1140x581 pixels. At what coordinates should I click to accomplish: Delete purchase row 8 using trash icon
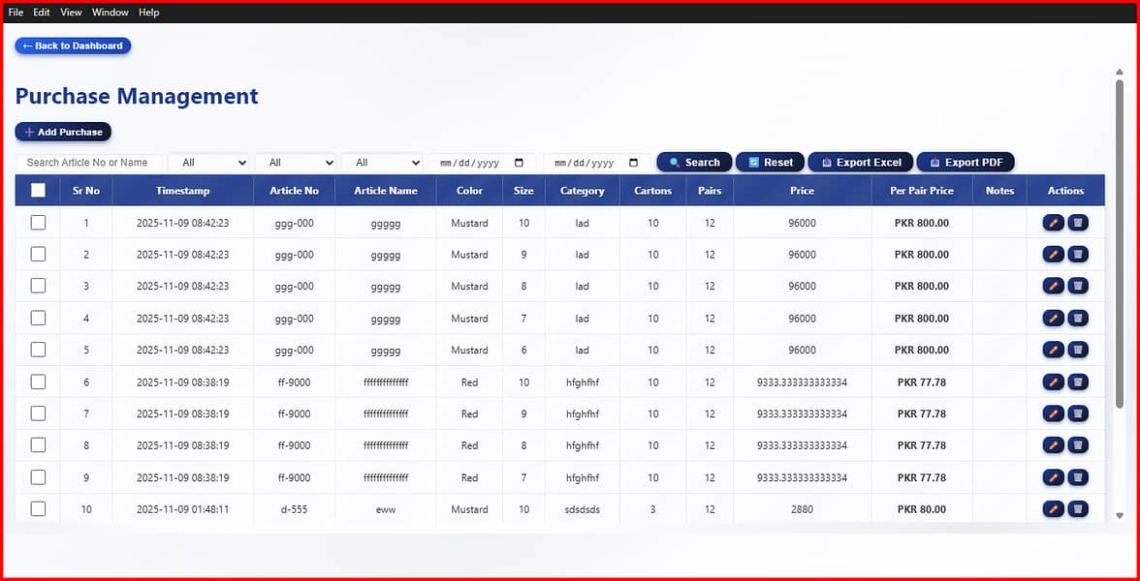click(x=1078, y=445)
